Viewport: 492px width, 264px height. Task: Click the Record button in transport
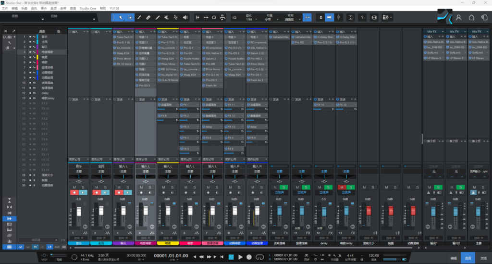tap(249, 257)
